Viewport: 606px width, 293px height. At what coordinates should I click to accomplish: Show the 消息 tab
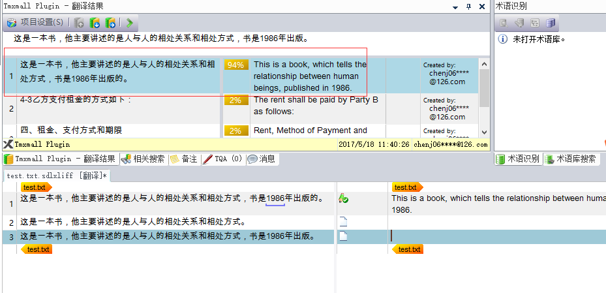(262, 159)
